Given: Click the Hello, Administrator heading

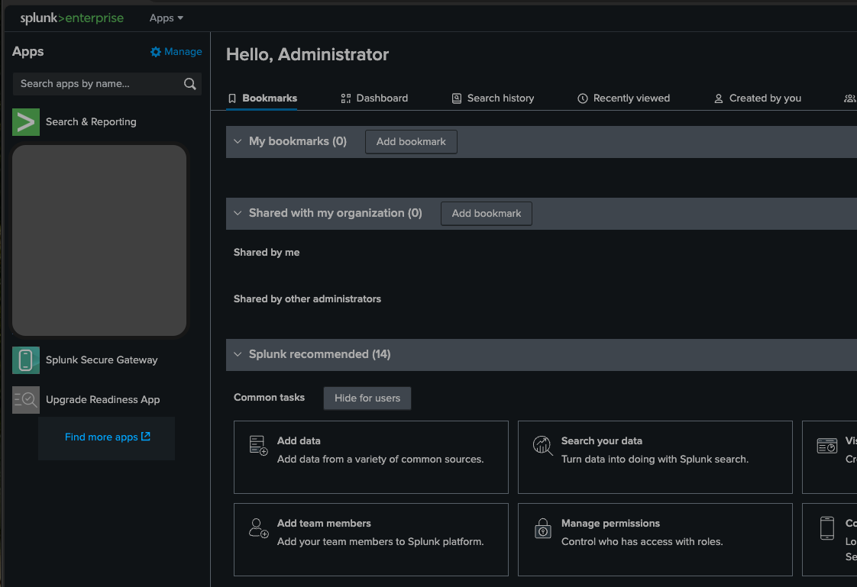Looking at the screenshot, I should tap(307, 55).
